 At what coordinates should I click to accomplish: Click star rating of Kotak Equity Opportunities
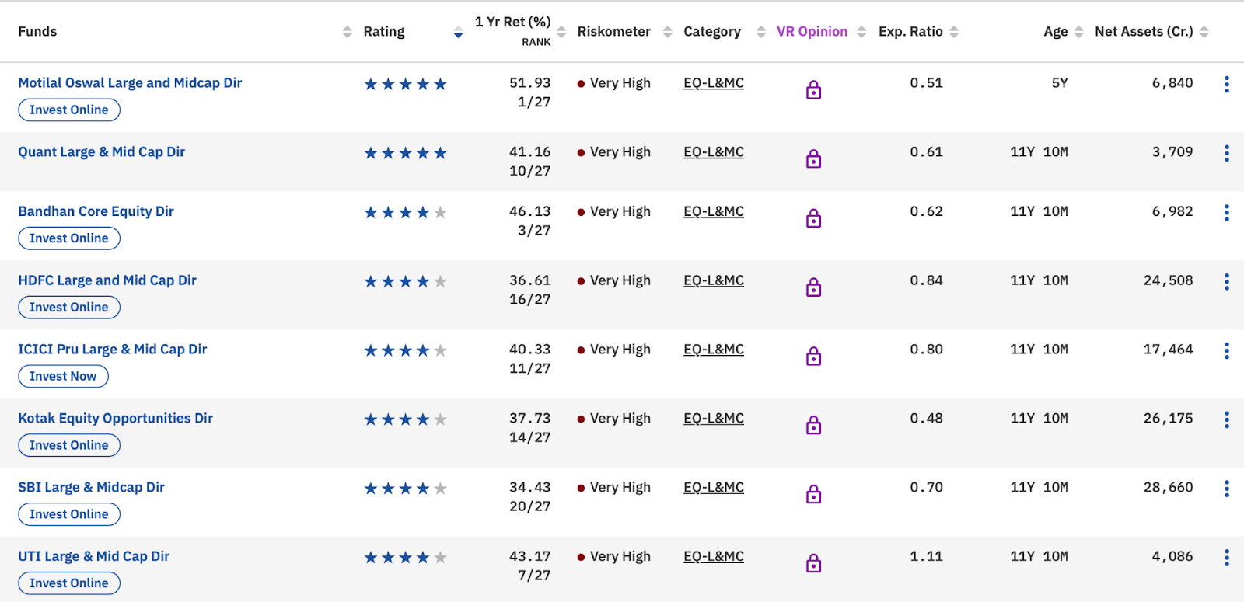click(x=406, y=419)
